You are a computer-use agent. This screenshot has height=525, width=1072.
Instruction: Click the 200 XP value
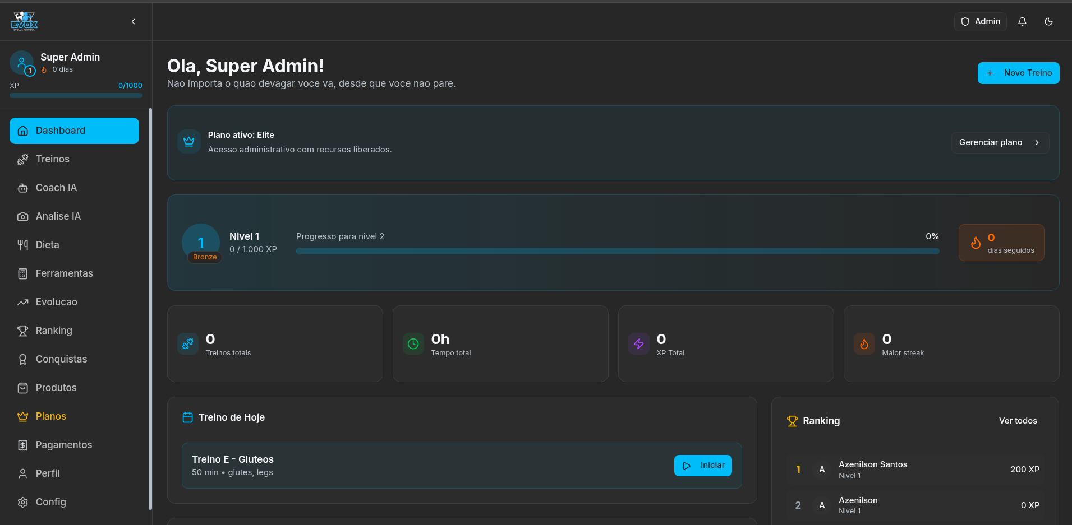point(1025,470)
